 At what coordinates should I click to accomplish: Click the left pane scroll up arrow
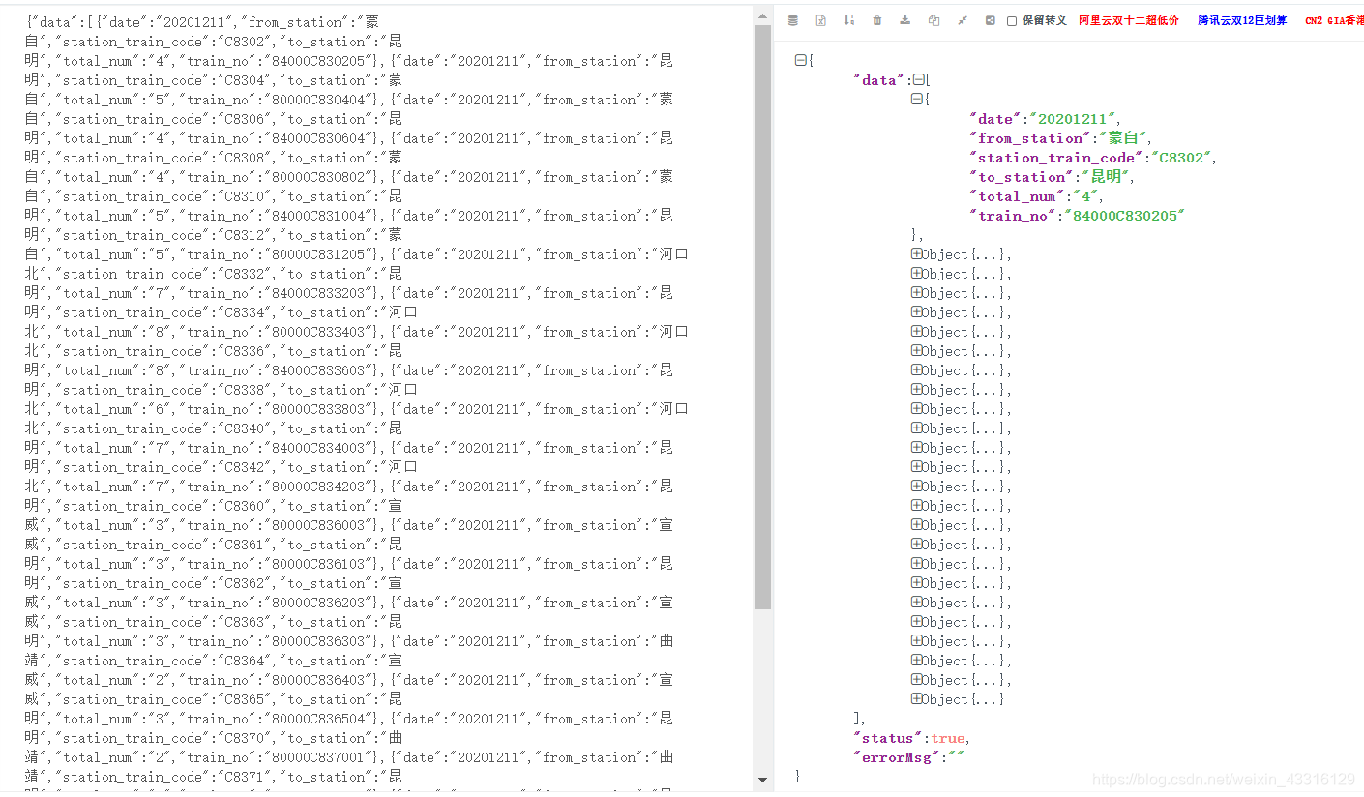click(x=762, y=15)
